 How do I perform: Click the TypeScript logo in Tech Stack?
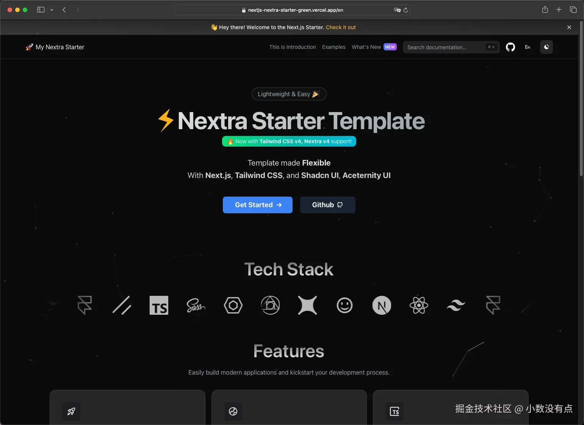point(159,305)
